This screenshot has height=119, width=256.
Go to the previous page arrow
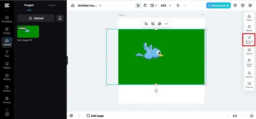pos(228,116)
